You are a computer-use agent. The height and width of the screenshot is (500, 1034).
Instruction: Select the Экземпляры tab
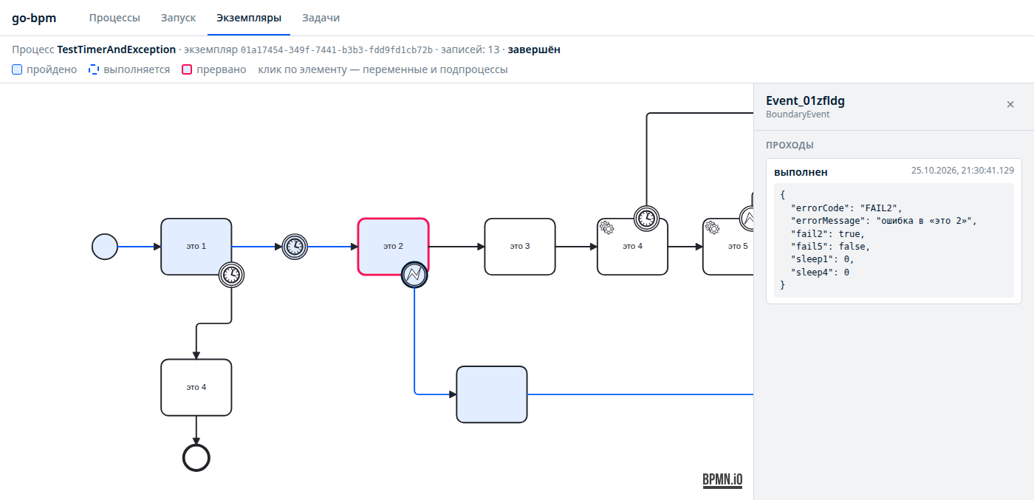point(249,18)
